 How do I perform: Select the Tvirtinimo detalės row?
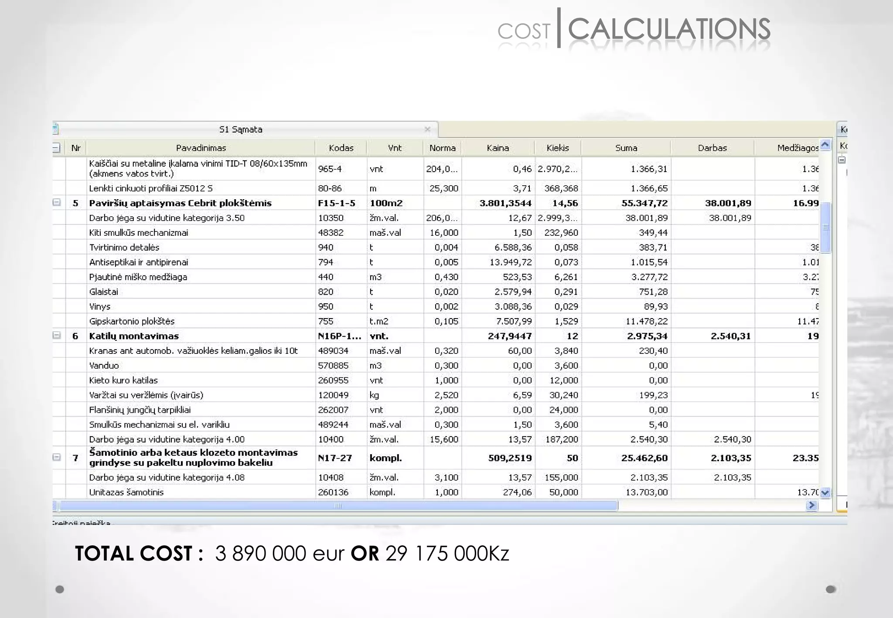pos(436,248)
